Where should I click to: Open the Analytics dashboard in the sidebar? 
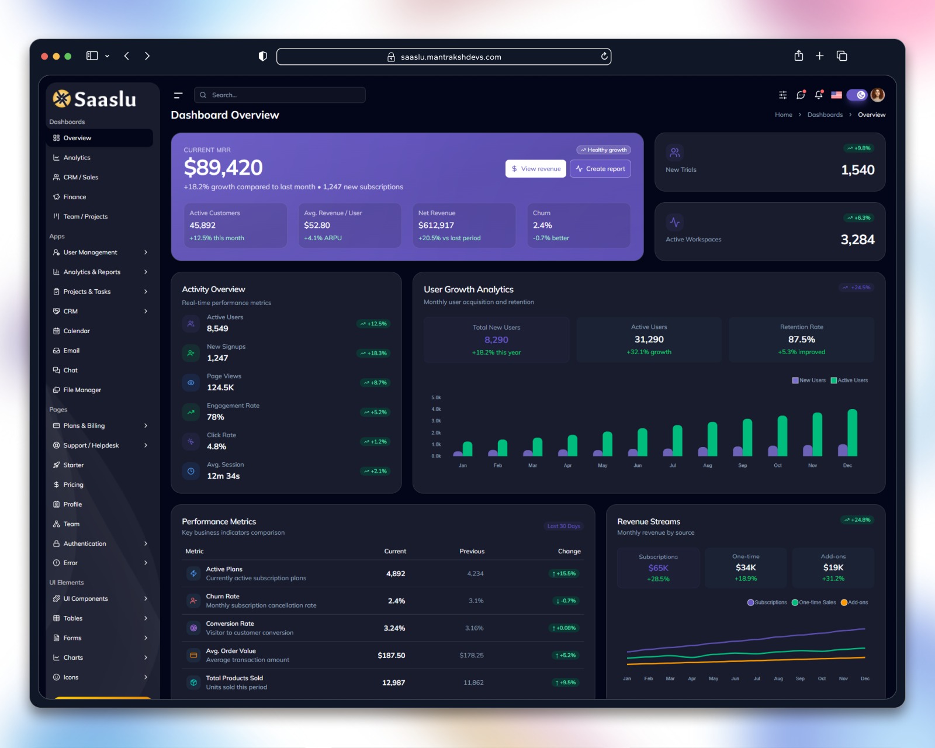click(x=99, y=158)
